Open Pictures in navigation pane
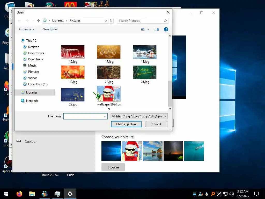Viewport: 265px width, 199px height. (x=33, y=72)
